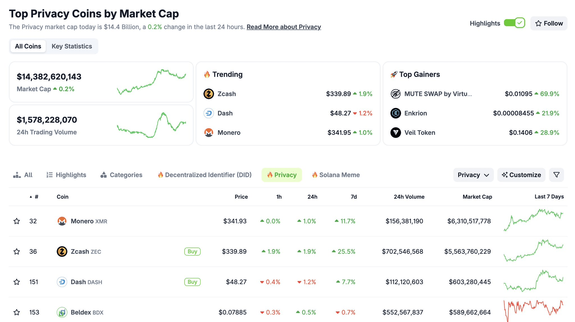Open the Zcash 7-day sparkline chart

pos(533,251)
